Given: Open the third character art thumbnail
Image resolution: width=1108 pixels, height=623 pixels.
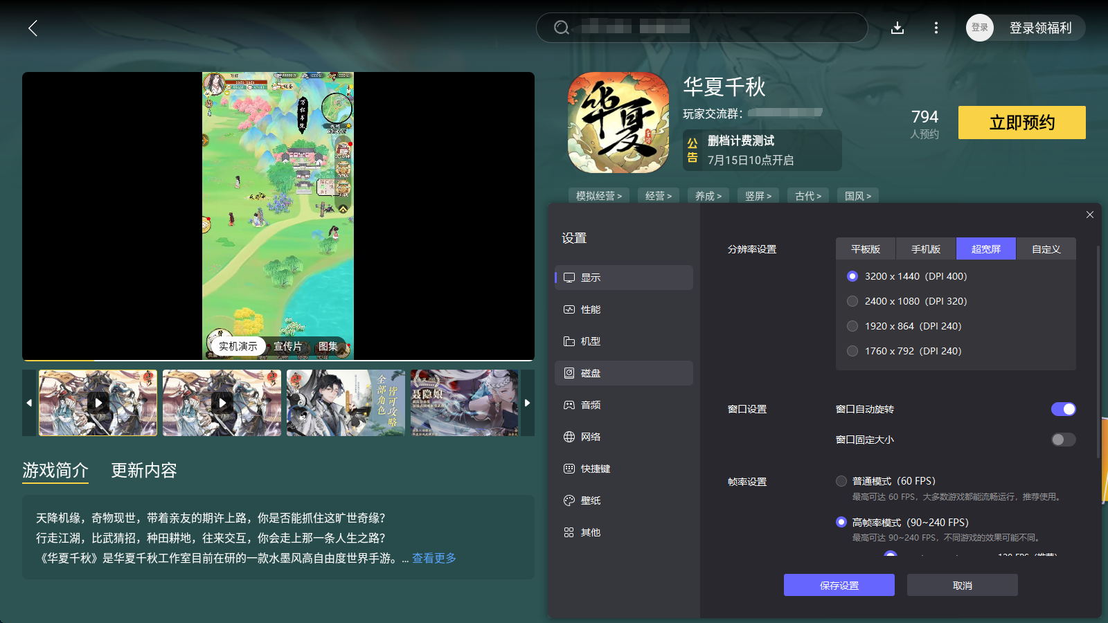Looking at the screenshot, I should pos(346,402).
